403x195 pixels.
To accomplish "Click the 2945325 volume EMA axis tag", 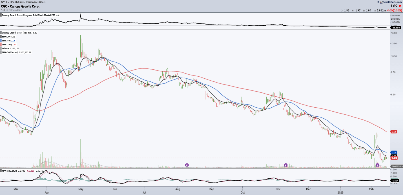I will coord(397,167).
